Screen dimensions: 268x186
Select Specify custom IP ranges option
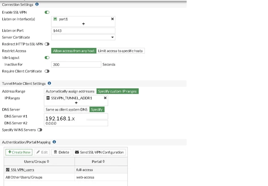(117, 91)
